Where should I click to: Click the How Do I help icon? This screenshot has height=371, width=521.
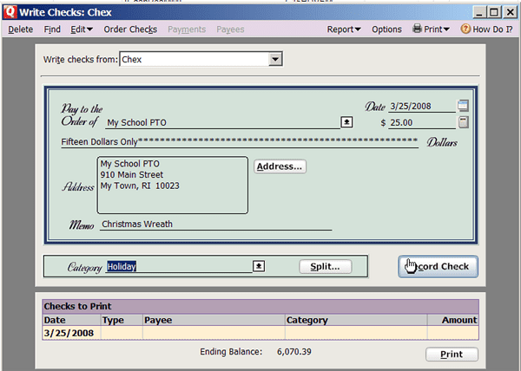pos(465,29)
